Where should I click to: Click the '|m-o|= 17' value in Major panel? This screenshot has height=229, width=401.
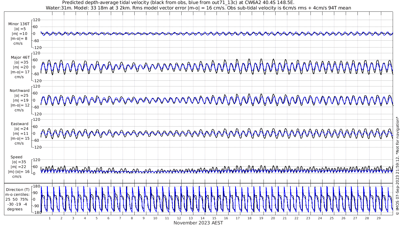tap(20, 72)
